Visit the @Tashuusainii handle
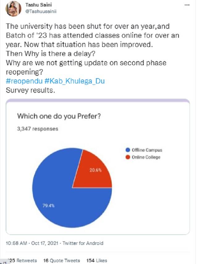 pyautogui.click(x=41, y=11)
